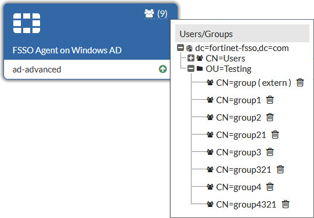Screen dimensions: 314x218
Task: Remove CN=group4 via its trash icon
Action: tap(270, 187)
